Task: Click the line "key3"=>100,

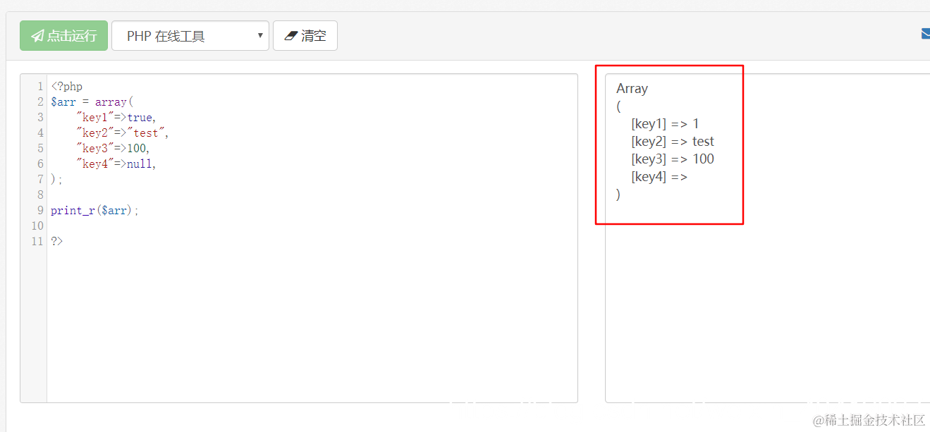Action: tap(113, 149)
